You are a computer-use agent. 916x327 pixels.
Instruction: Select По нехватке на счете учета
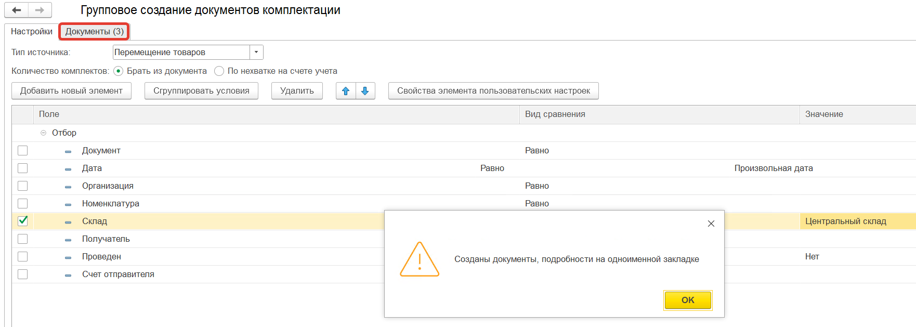(219, 71)
